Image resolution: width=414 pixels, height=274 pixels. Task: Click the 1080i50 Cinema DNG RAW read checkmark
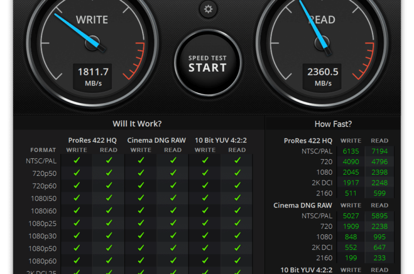point(173,198)
